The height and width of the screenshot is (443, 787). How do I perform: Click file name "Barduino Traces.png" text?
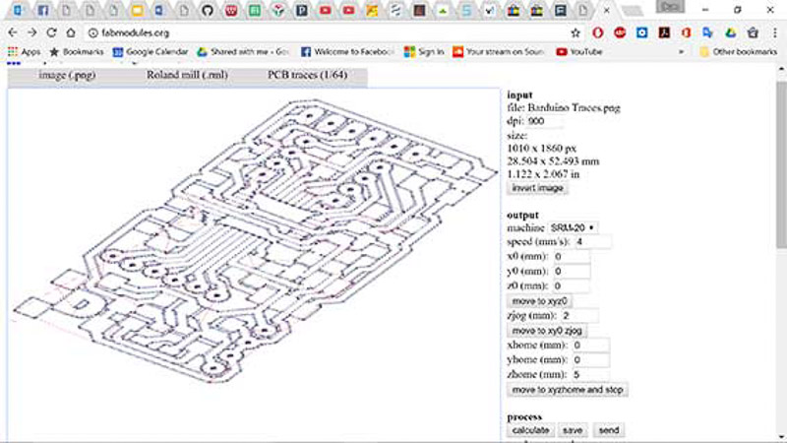coord(574,108)
